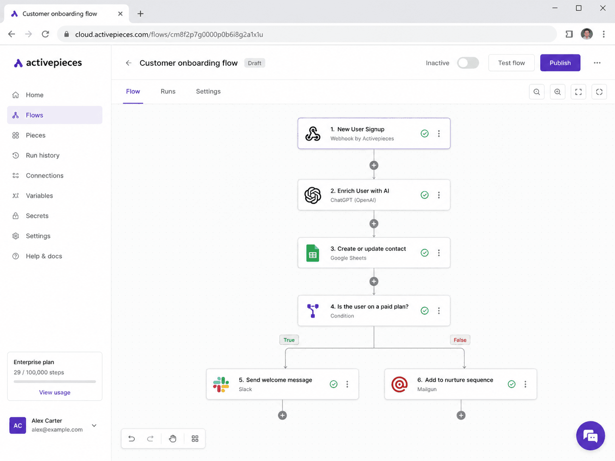Switch to the Flow tab
This screenshot has width=615, height=461.
point(133,91)
